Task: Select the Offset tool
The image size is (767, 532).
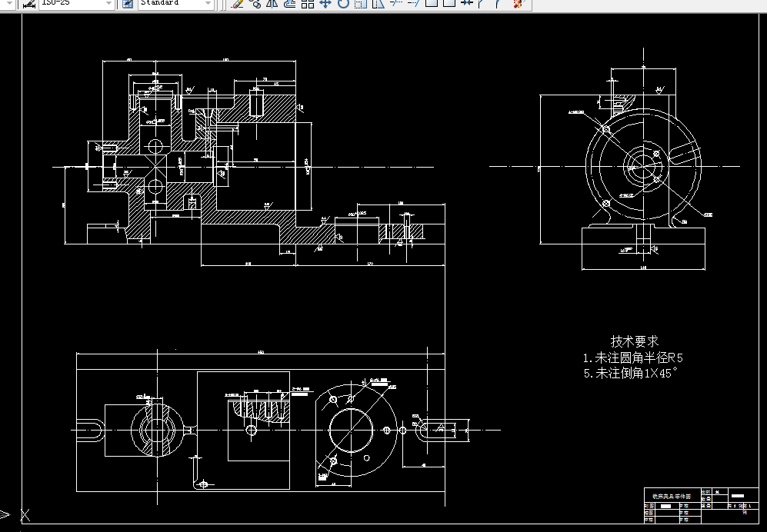Action: 290,3
